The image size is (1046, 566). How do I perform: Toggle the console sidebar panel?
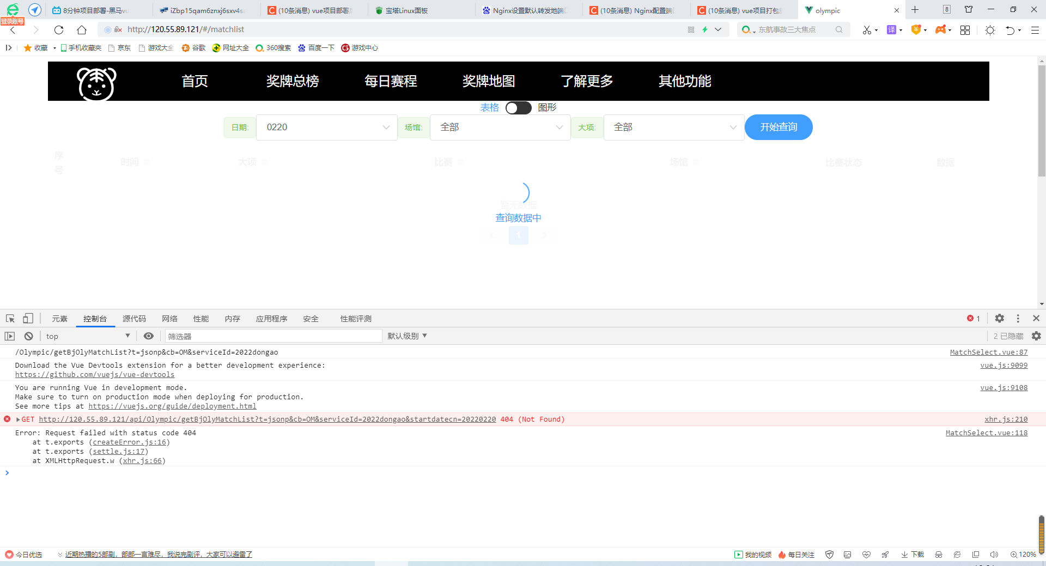pyautogui.click(x=10, y=336)
